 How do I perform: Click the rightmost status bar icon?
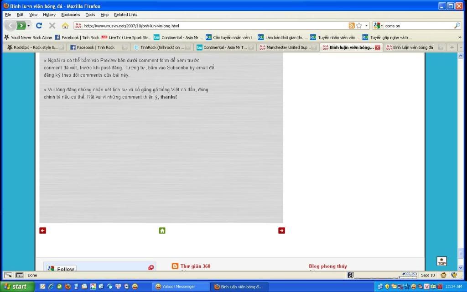(454, 275)
